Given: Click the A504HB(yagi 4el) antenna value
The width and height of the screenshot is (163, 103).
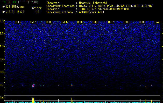Looking at the screenshot, I should (91, 12).
